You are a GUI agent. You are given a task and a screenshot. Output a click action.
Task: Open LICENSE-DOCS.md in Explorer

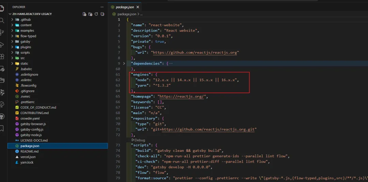[x=58, y=141]
